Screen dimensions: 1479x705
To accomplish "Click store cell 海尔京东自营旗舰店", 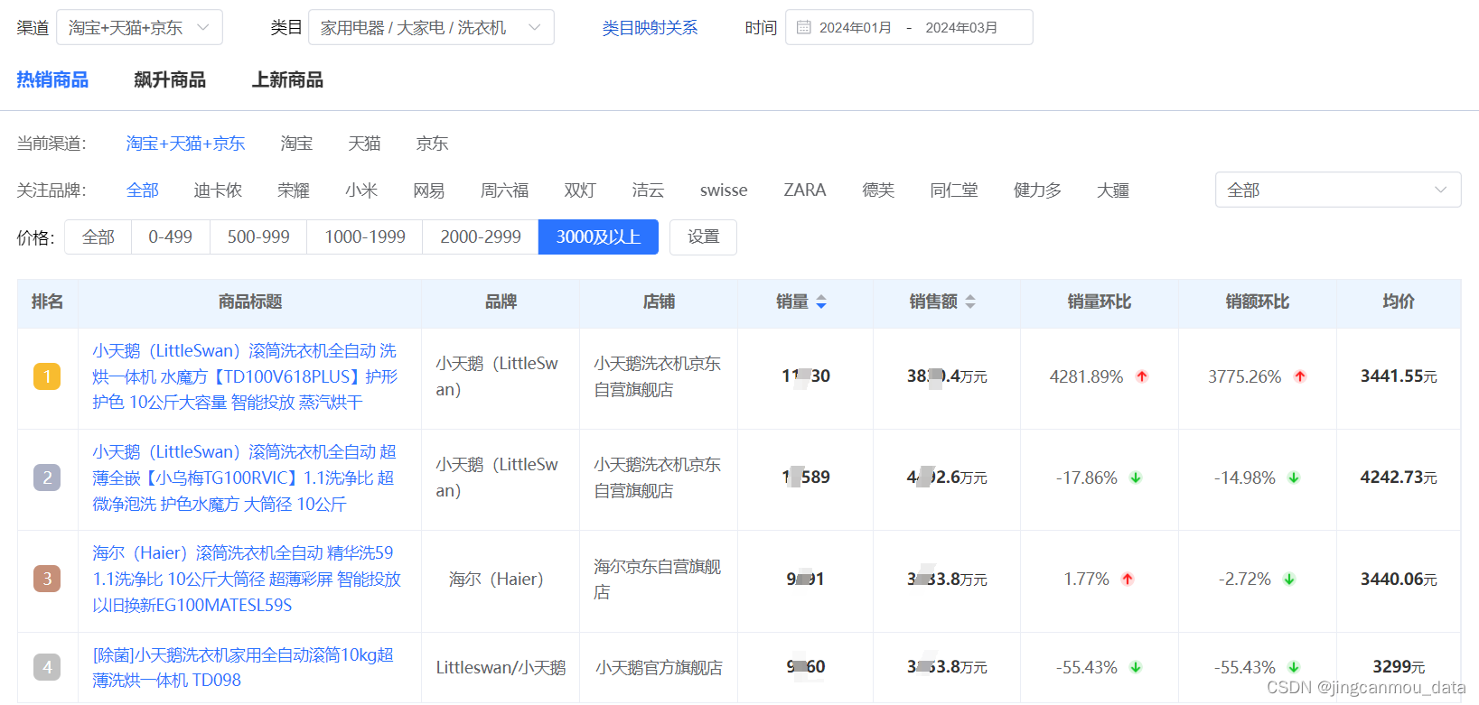I will coord(658,579).
